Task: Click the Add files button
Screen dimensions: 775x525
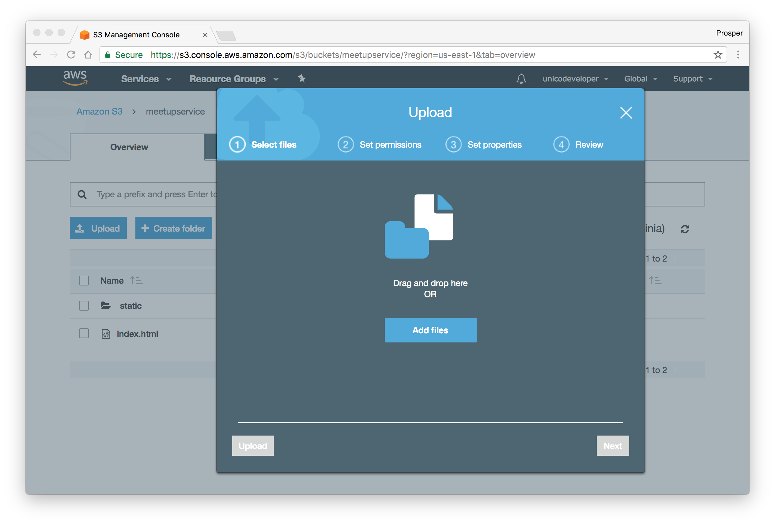Action: 430,330
